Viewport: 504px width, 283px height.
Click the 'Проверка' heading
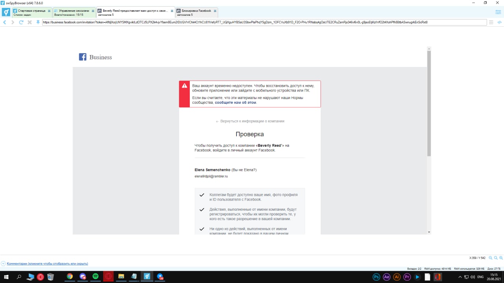click(x=250, y=134)
